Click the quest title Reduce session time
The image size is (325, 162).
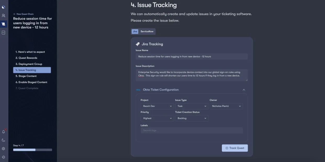pos(32,23)
